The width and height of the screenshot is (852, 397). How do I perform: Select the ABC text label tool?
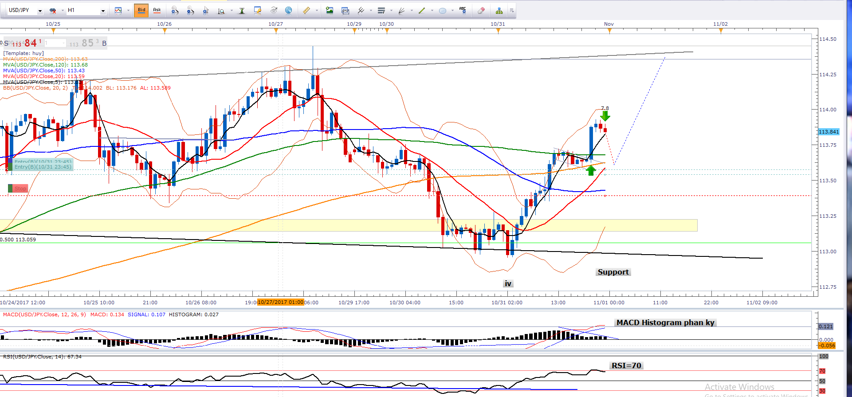463,10
